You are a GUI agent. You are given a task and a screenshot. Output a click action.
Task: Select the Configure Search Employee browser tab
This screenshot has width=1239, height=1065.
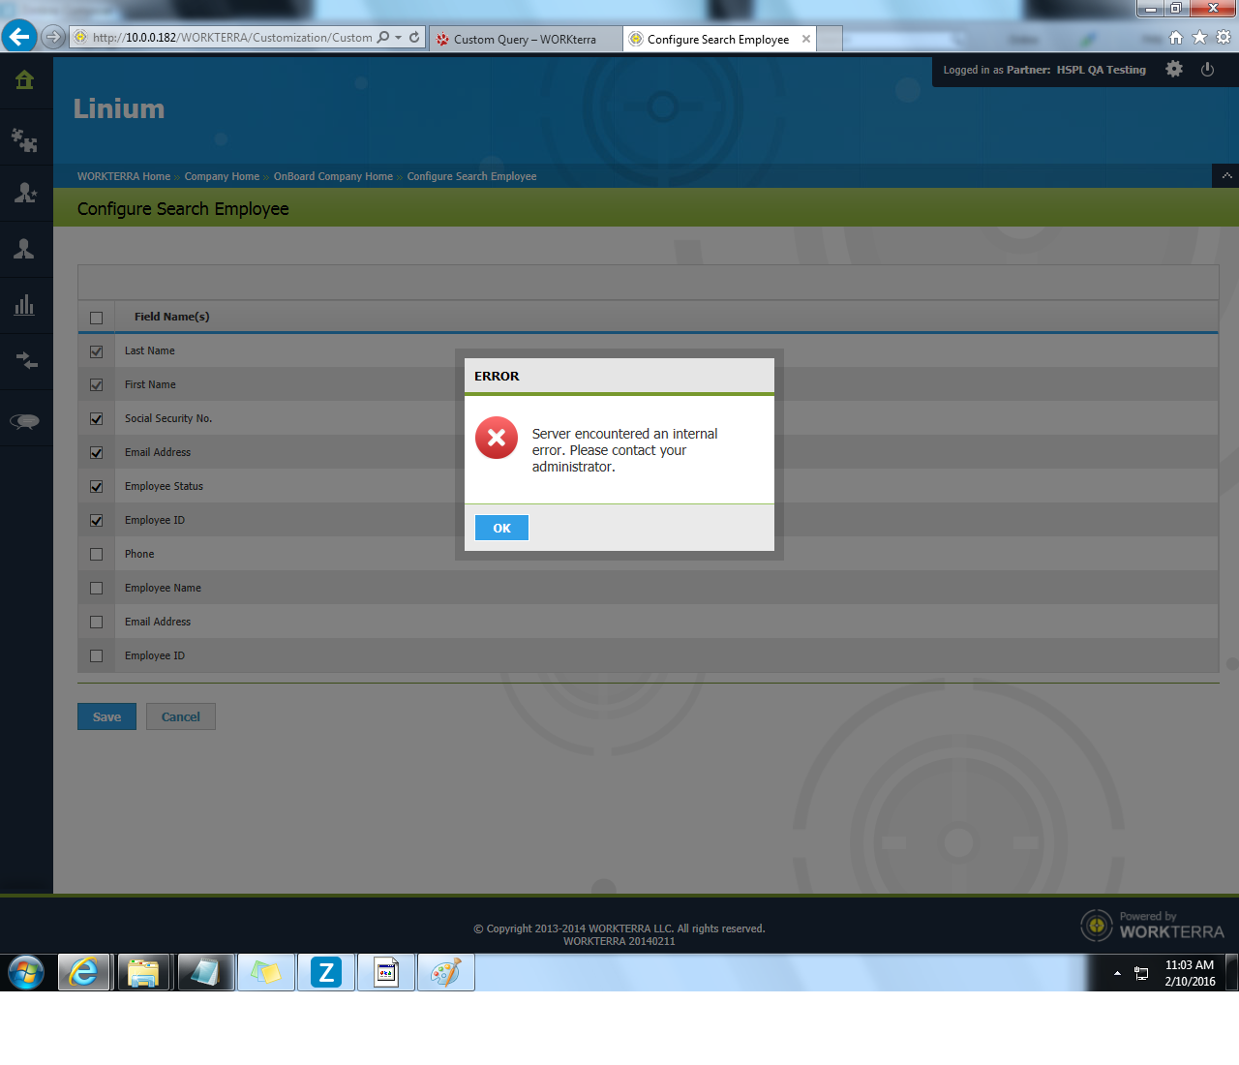[x=717, y=40]
